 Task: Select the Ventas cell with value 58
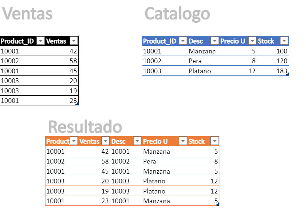click(x=62, y=61)
